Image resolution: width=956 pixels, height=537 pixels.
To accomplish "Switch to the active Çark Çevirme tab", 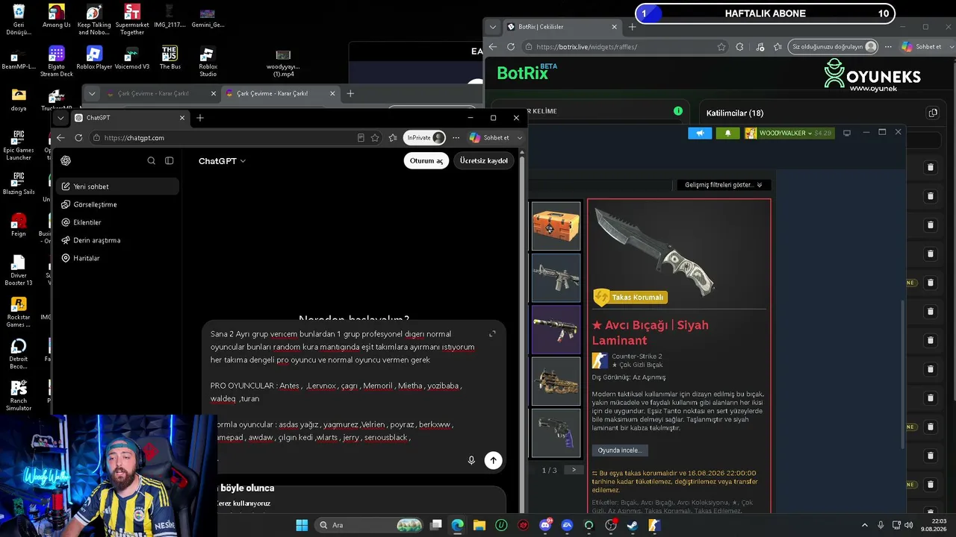I will (279, 93).
